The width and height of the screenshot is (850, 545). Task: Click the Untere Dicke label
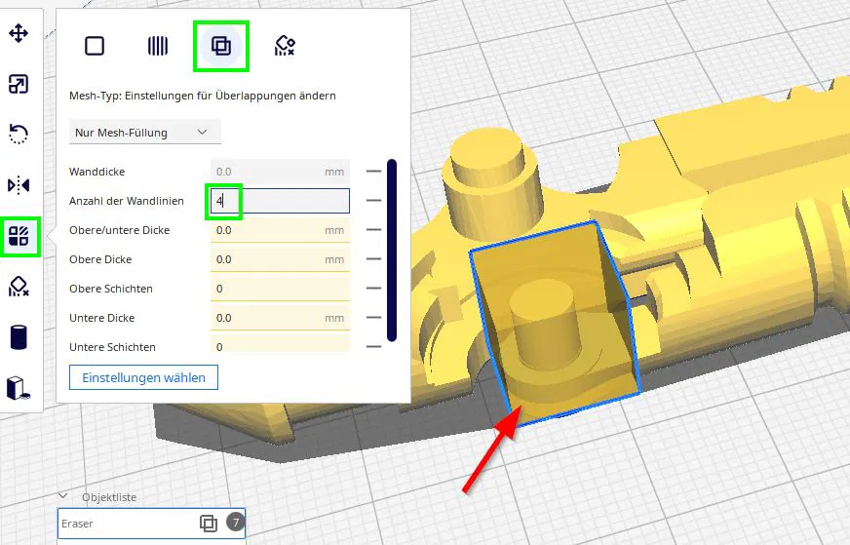[102, 318]
